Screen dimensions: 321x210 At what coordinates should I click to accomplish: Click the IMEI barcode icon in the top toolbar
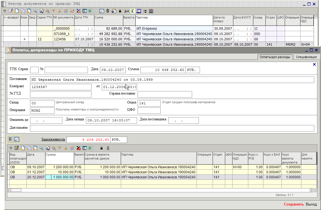click(x=151, y=11)
